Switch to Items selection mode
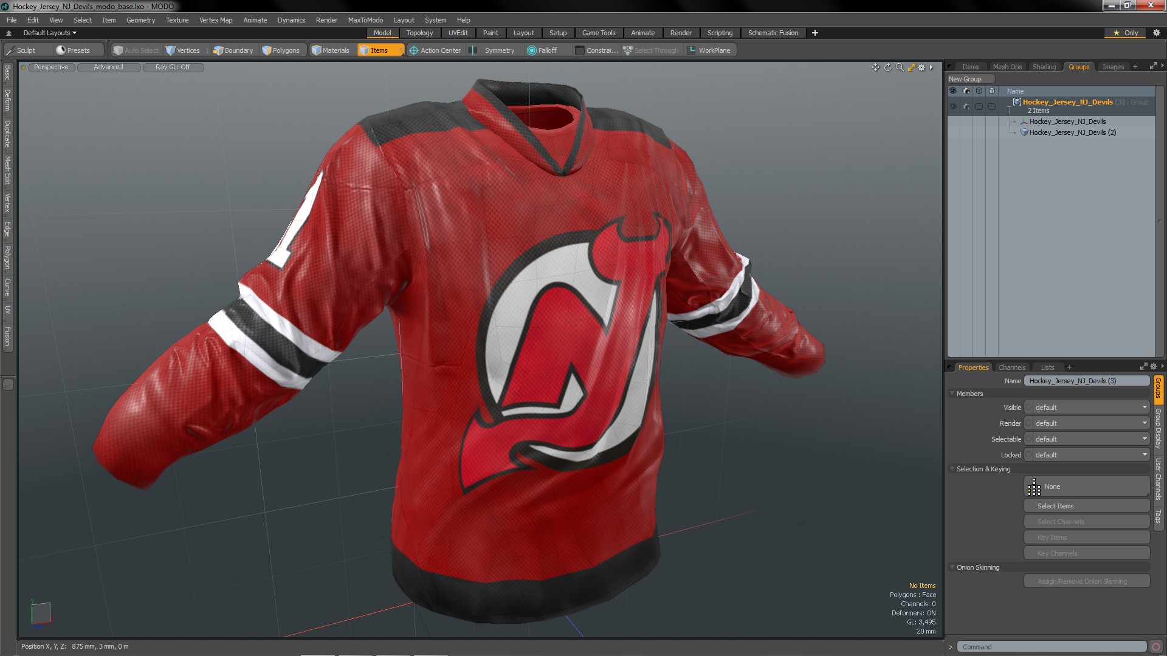The height and width of the screenshot is (656, 1167). pyautogui.click(x=380, y=50)
